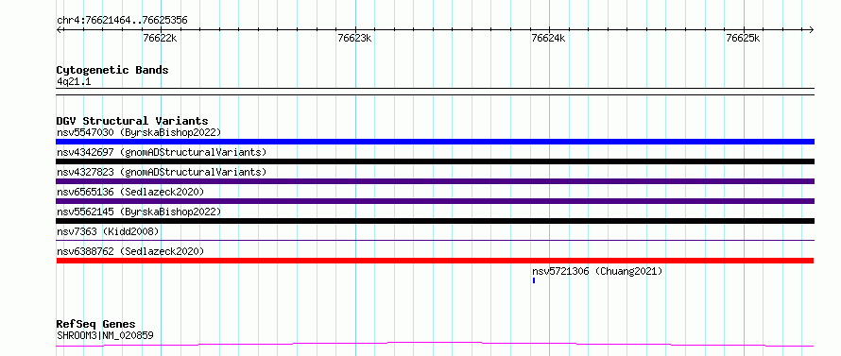Click the small blue nsv5721306 variant marker
The image size is (841, 356).
tap(534, 280)
